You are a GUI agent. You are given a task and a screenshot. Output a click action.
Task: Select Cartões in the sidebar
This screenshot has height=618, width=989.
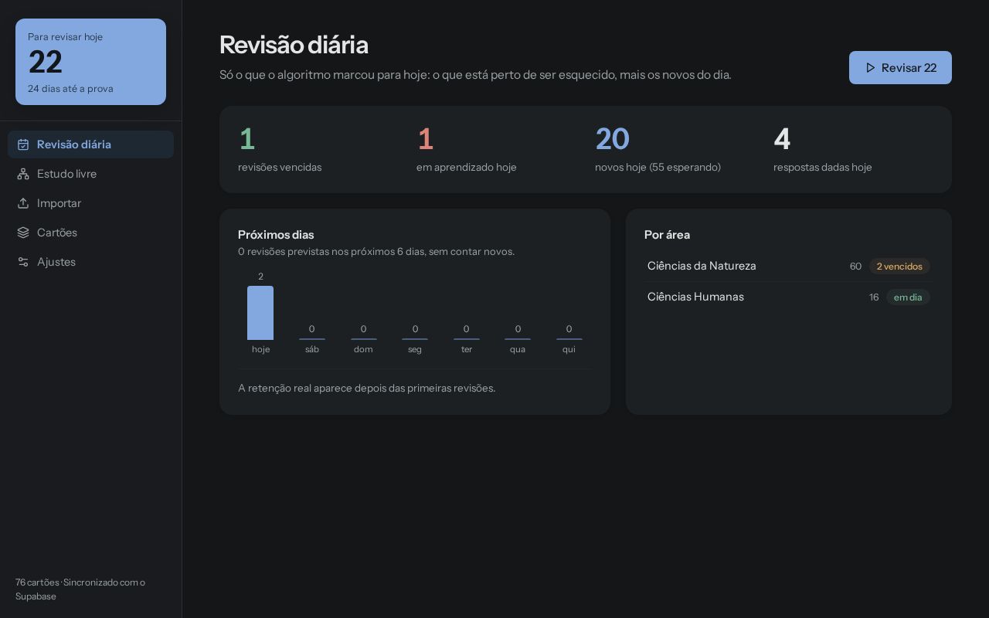(90, 233)
